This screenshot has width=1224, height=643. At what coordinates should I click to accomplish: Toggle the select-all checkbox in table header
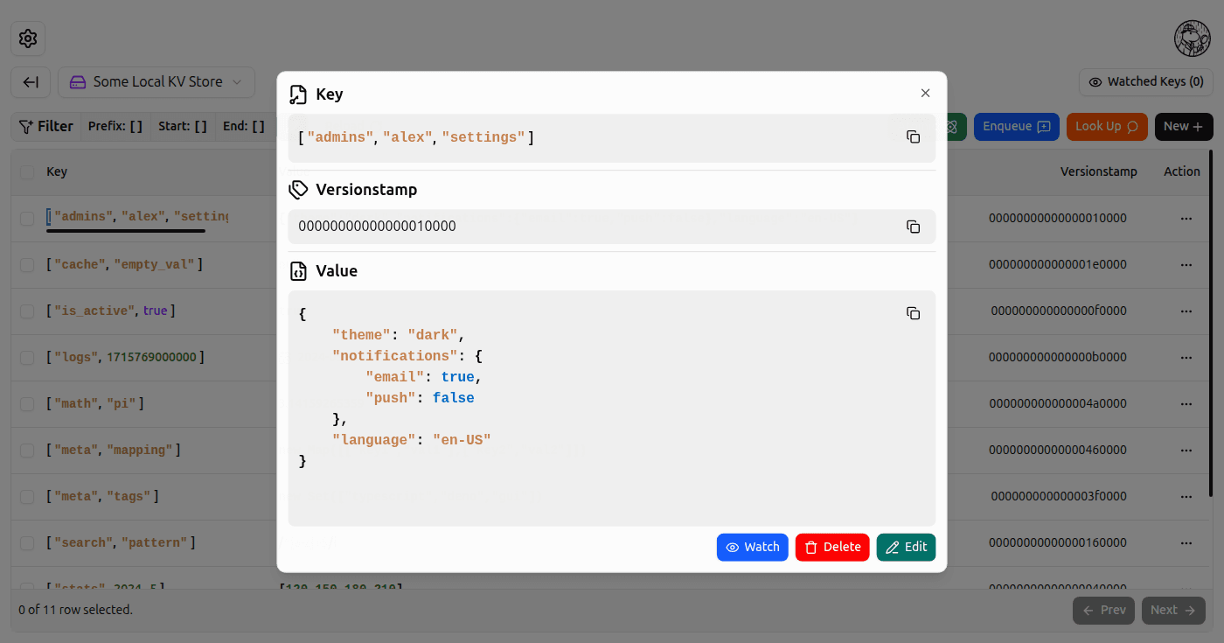point(27,172)
